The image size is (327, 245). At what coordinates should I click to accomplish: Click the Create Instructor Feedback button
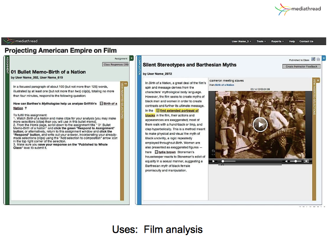tap(301, 66)
